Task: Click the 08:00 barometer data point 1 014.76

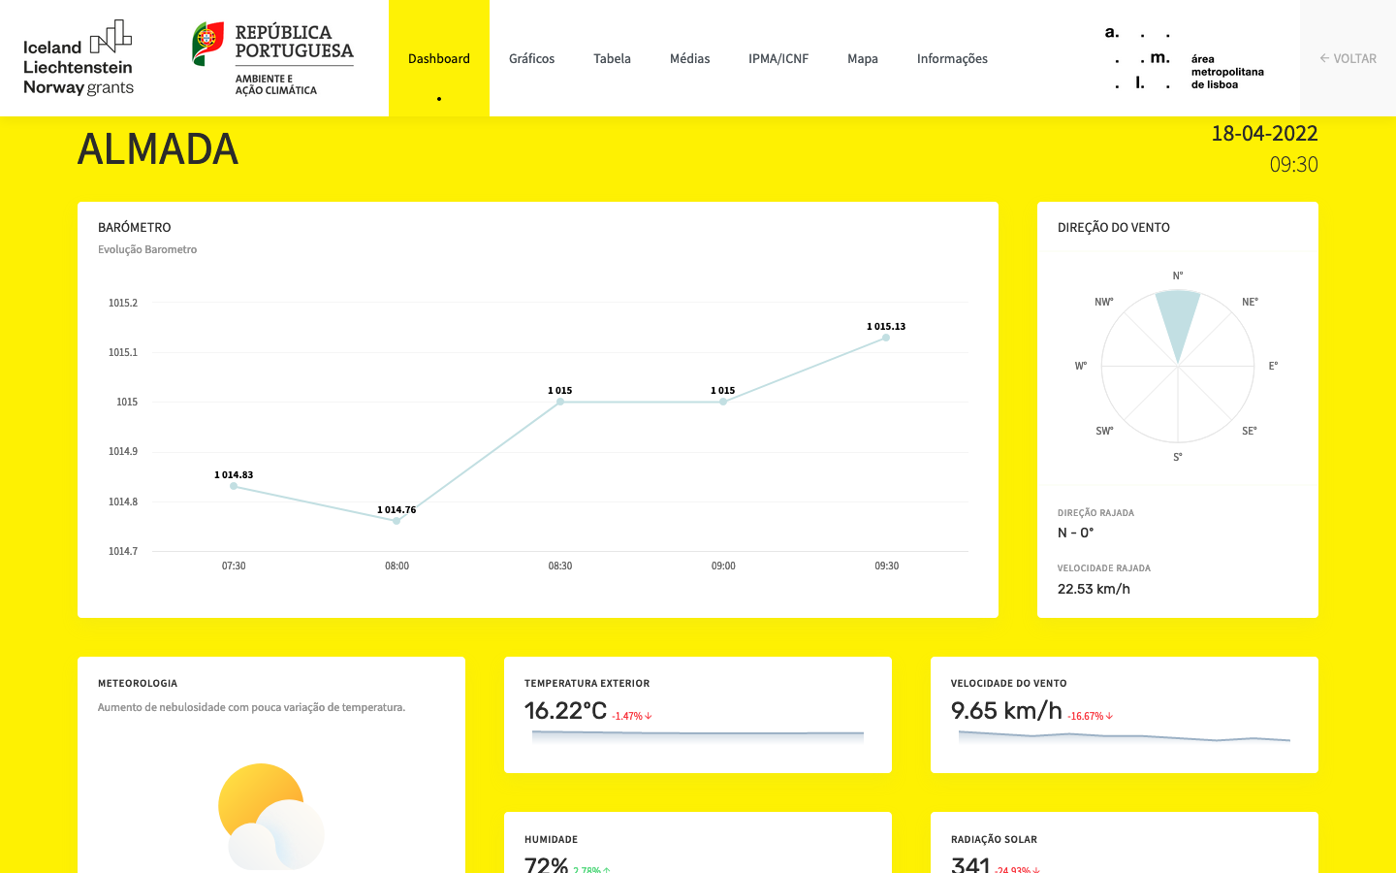Action: (x=397, y=521)
